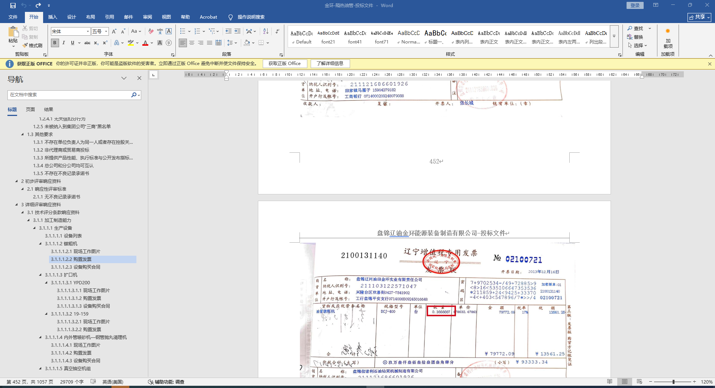
Task: Decrease the paragraph indent
Action: pos(228,32)
